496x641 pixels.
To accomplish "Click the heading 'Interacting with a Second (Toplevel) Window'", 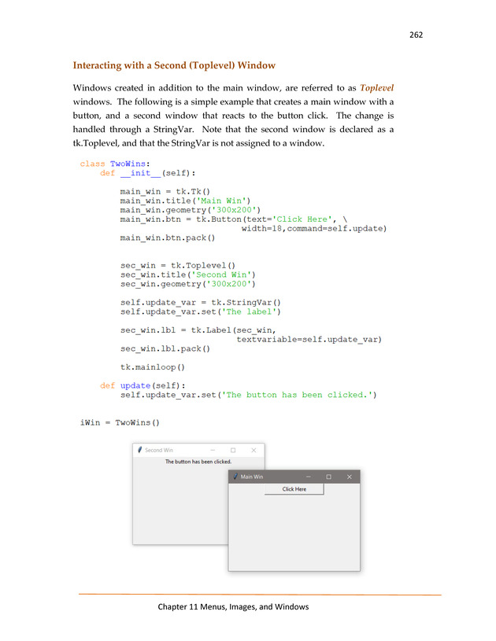I will tap(174, 65).
